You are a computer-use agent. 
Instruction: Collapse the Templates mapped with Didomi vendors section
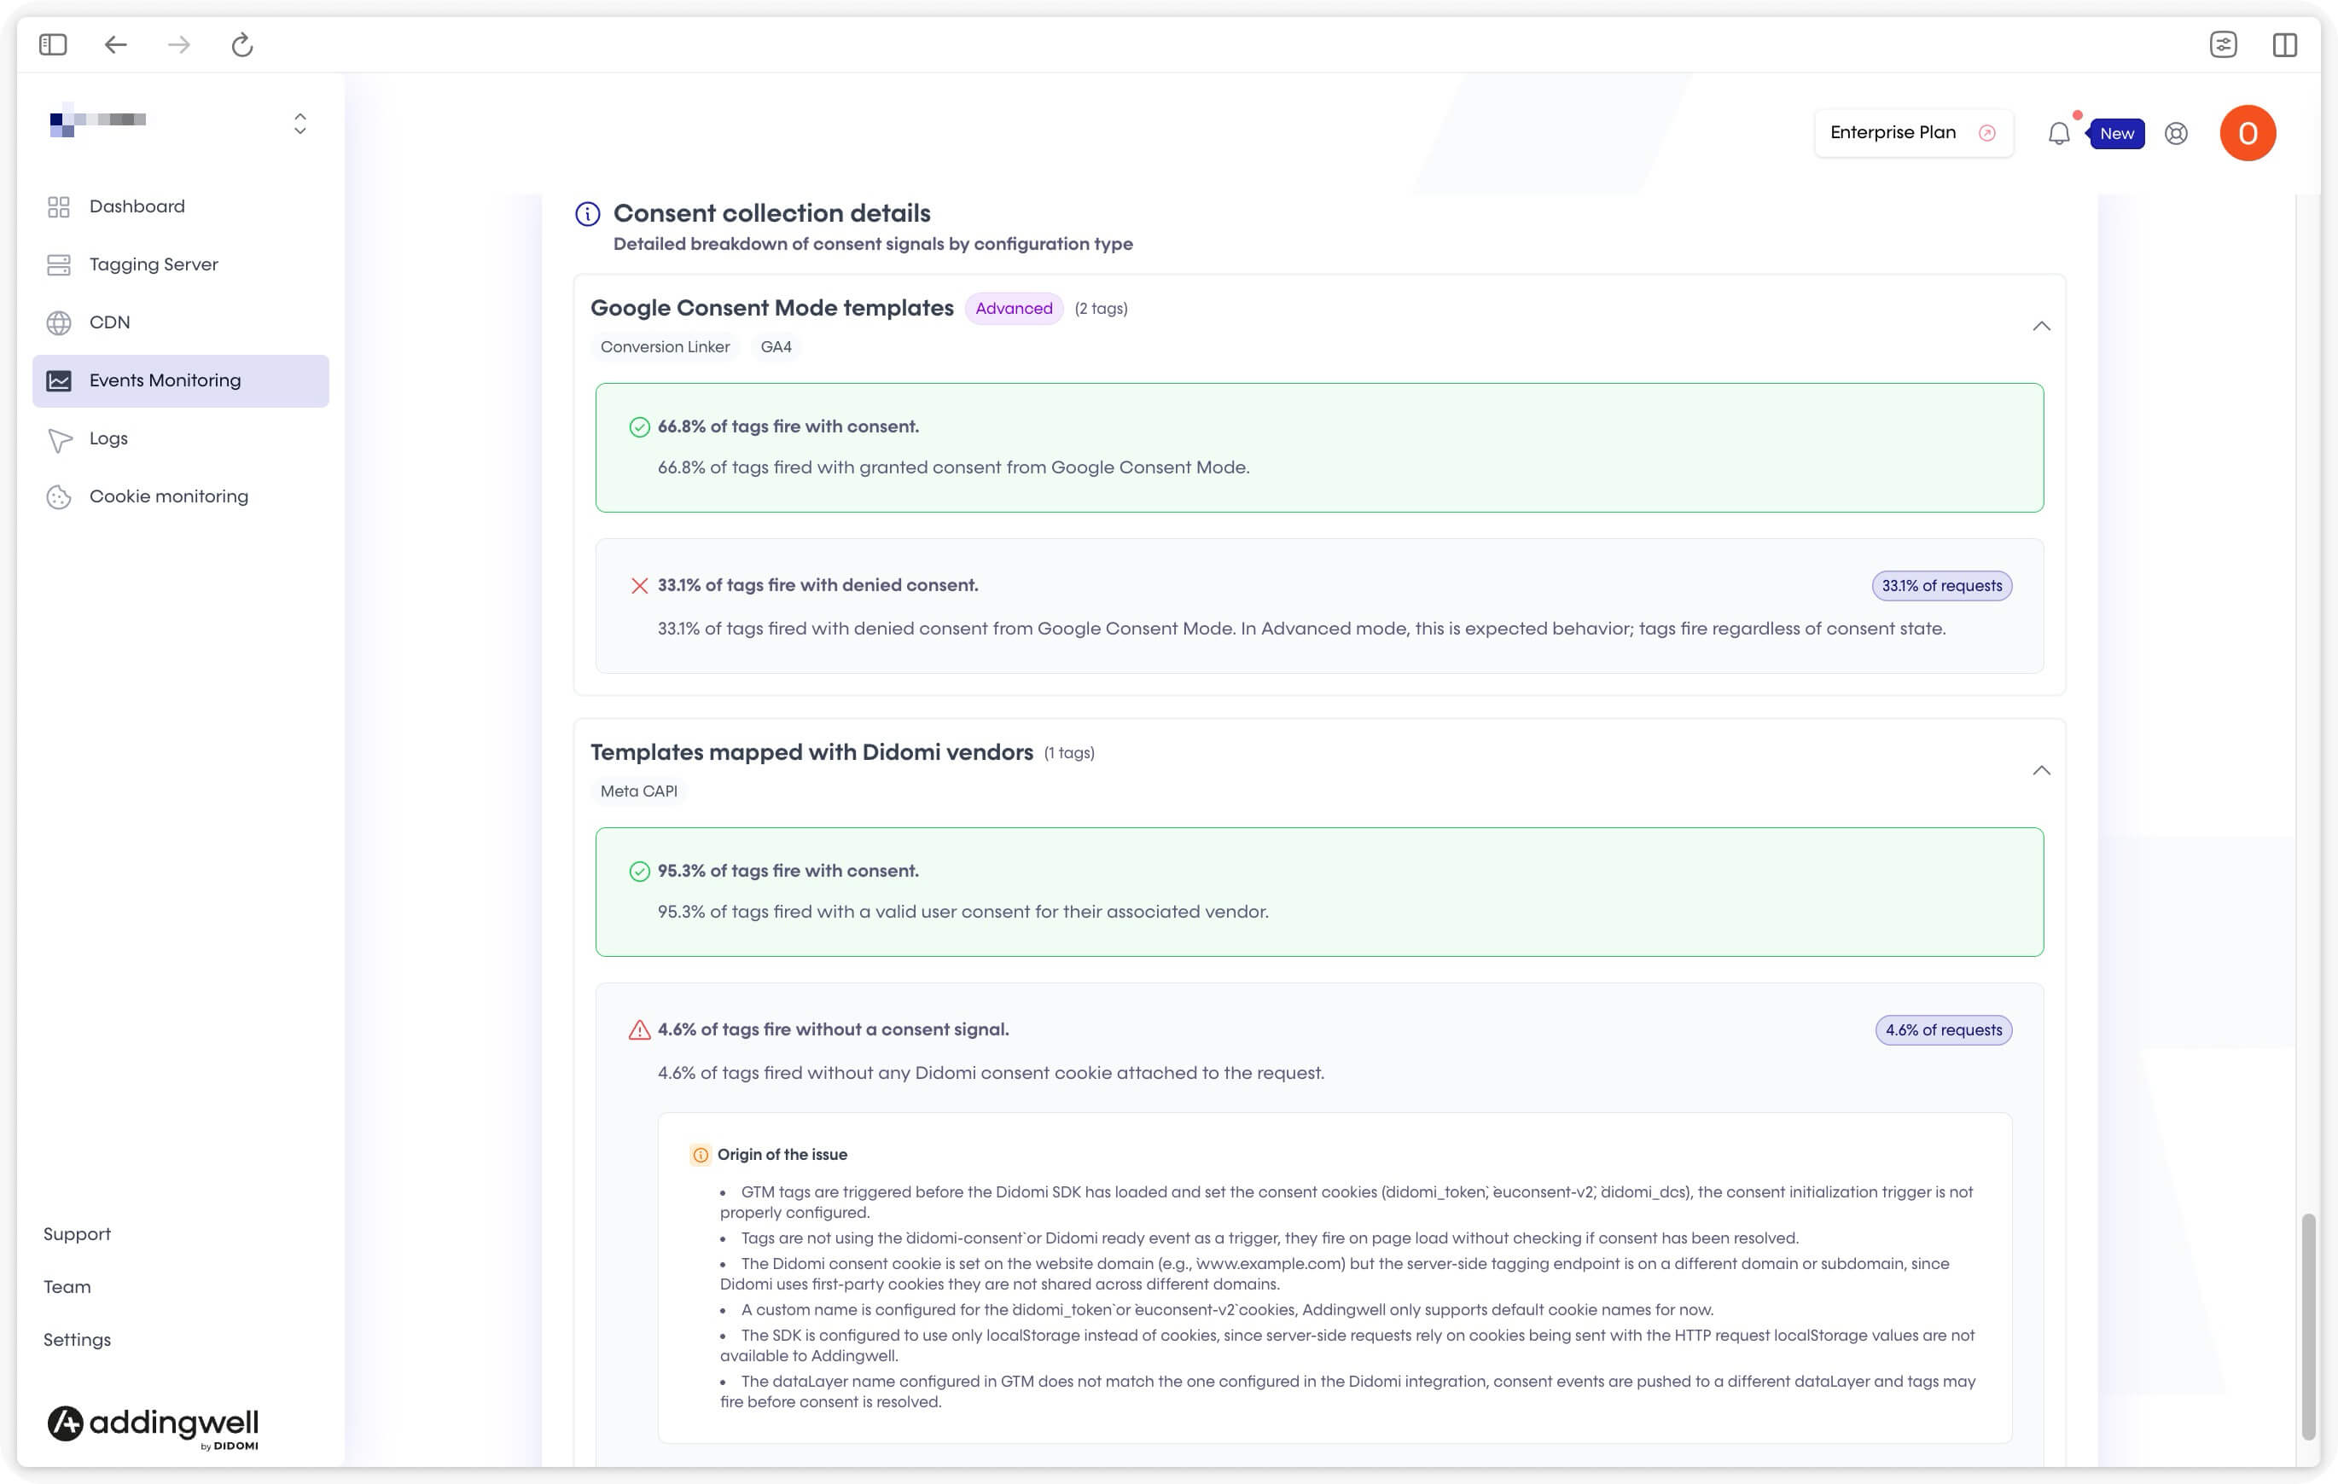click(2041, 771)
